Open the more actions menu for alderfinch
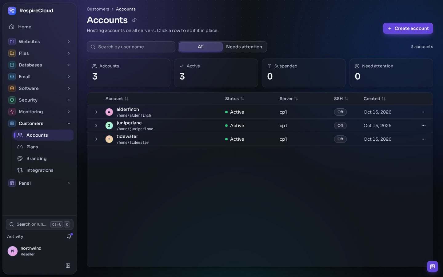The image size is (443, 277). pyautogui.click(x=424, y=112)
